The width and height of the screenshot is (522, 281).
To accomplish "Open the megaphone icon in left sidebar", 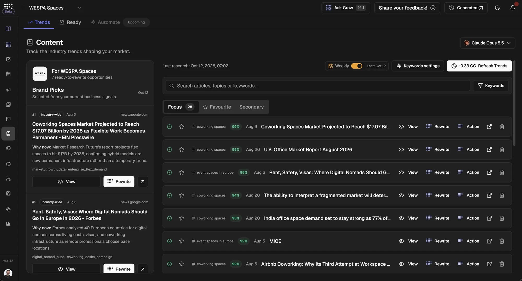I will [x=8, y=90].
